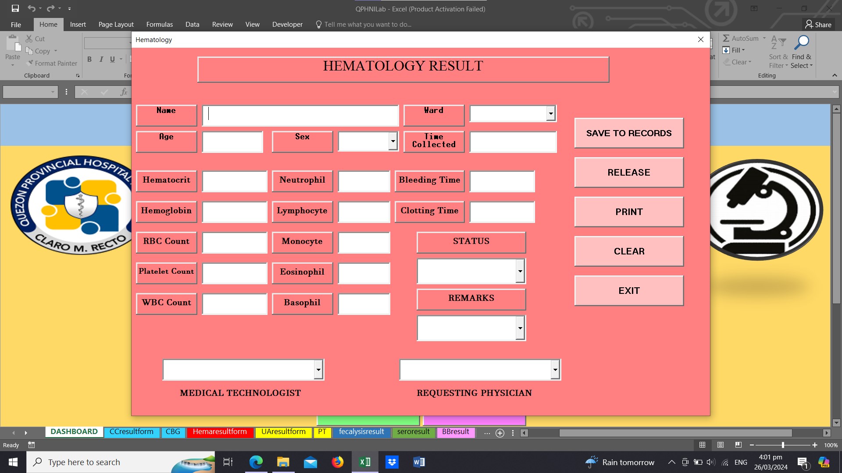Expand the Sex combo box
The height and width of the screenshot is (473, 842).
click(x=393, y=141)
